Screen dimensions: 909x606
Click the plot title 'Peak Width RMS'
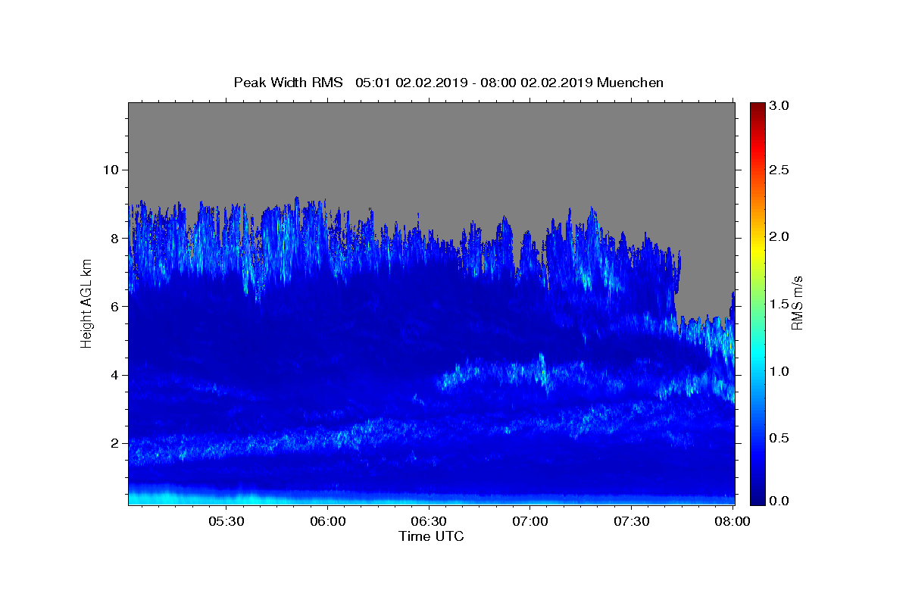288,83
